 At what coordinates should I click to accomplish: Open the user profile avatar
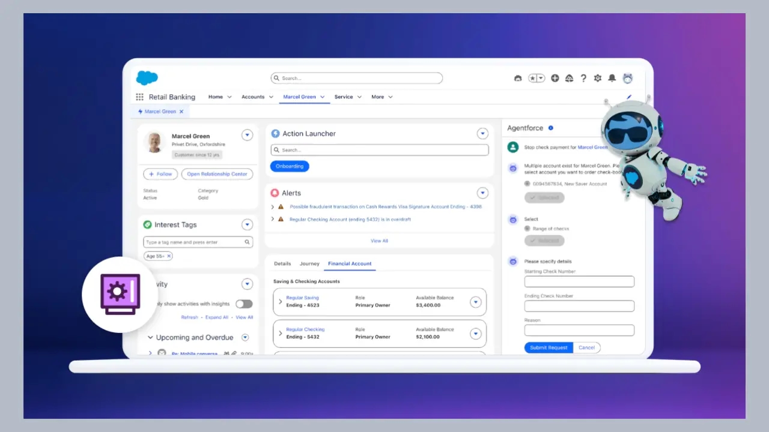[x=628, y=78]
